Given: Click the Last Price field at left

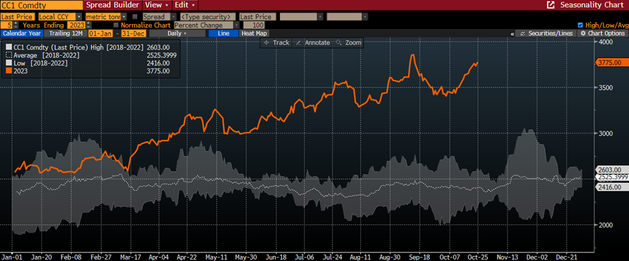Looking at the screenshot, I should click(18, 17).
